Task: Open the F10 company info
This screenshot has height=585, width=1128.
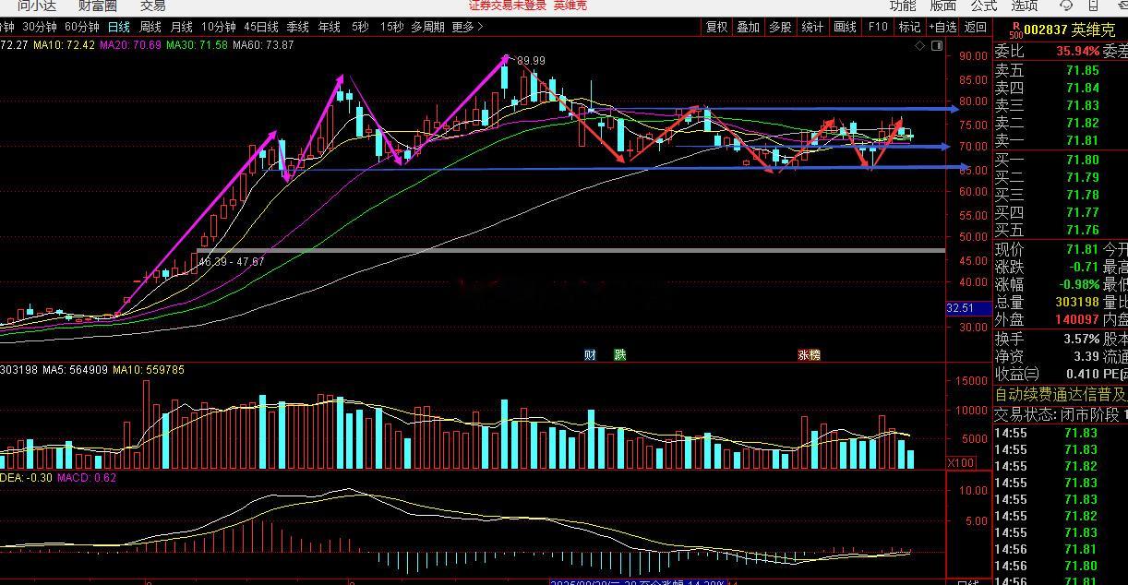Action: tap(878, 28)
